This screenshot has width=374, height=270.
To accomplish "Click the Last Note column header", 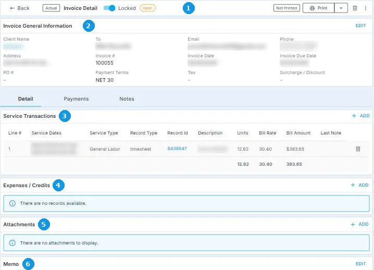I will click(331, 133).
